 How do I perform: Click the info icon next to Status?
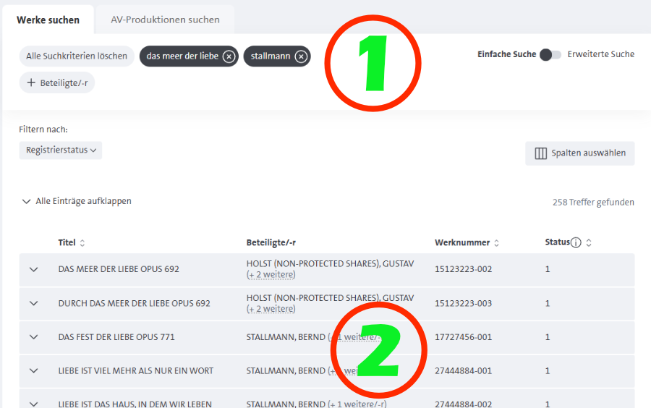[576, 243]
